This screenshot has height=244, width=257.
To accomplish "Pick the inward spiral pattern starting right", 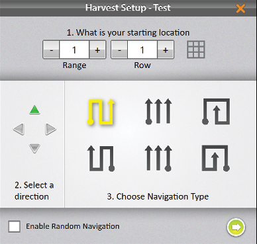I will 216,158.
